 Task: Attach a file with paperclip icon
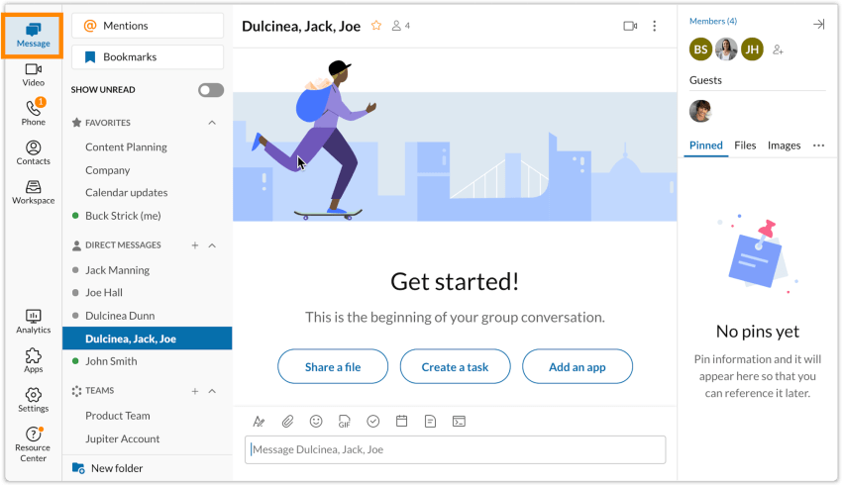(288, 422)
